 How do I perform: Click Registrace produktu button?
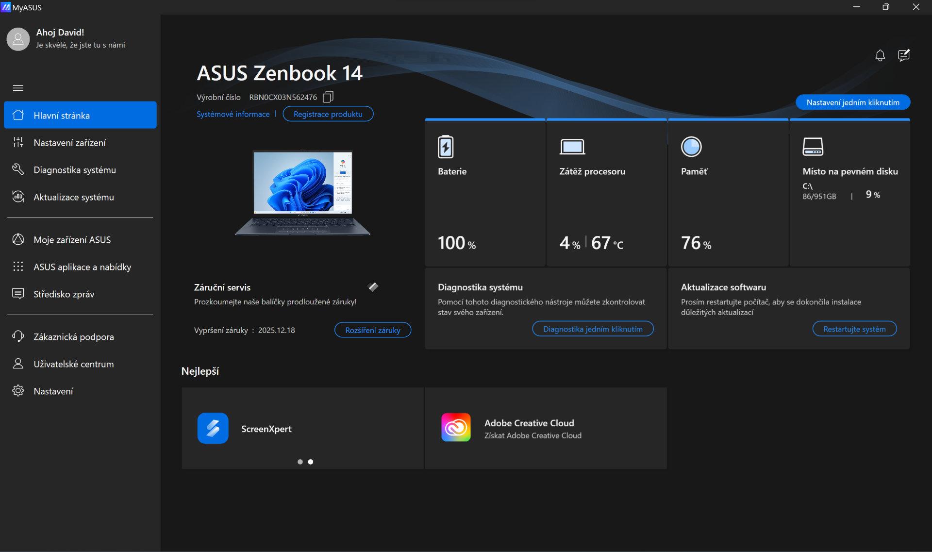[328, 114]
